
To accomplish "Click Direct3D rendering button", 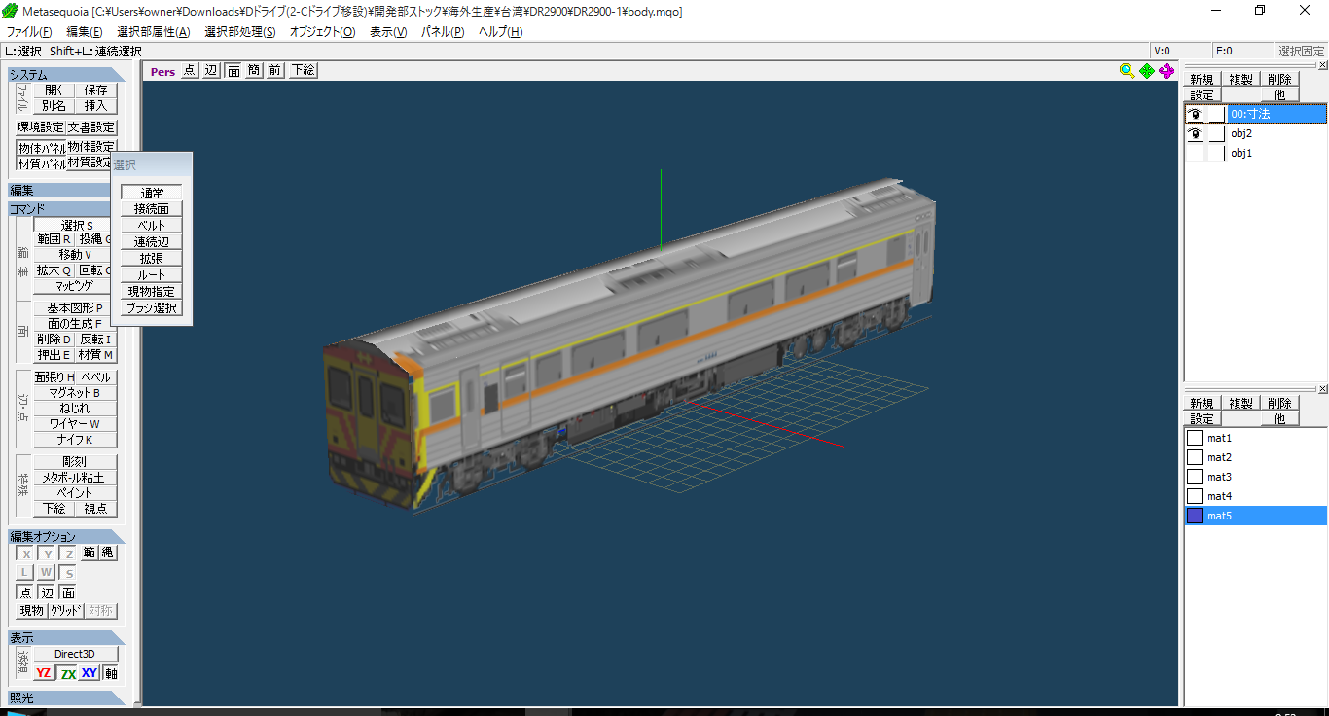I will click(75, 654).
